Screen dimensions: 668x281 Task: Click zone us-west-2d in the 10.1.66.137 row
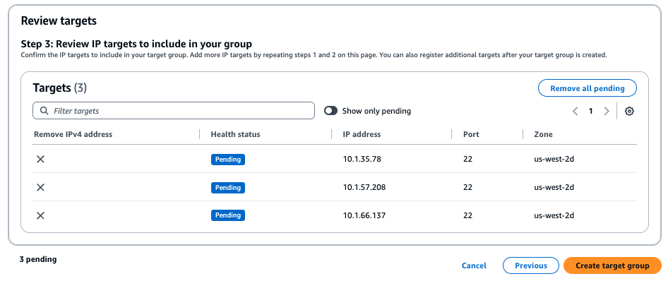pyautogui.click(x=554, y=215)
